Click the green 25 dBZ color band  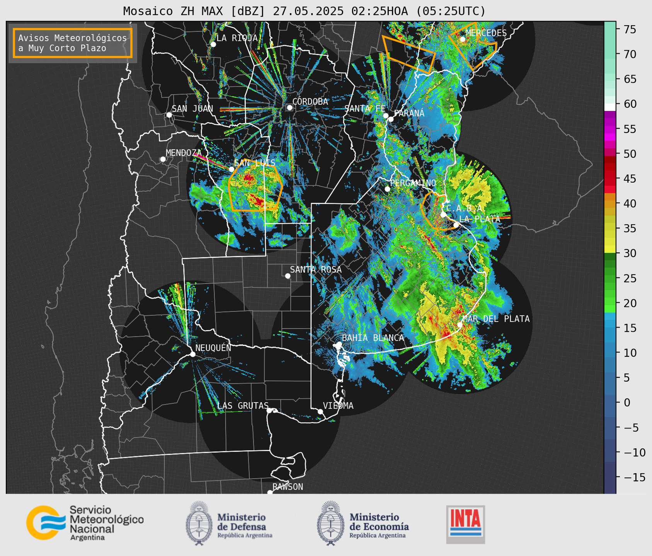click(x=610, y=278)
